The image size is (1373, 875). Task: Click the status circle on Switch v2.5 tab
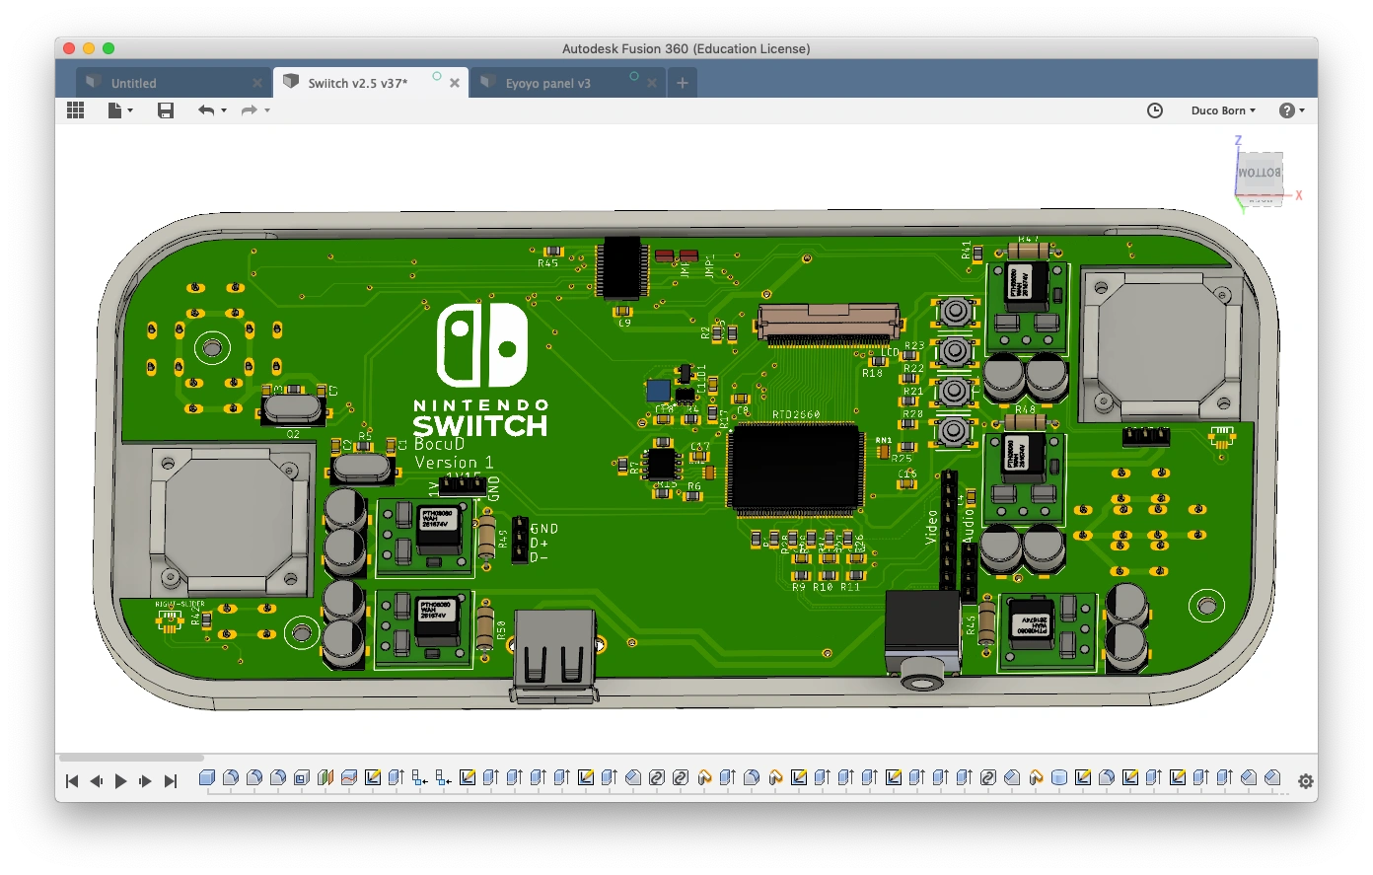click(437, 76)
